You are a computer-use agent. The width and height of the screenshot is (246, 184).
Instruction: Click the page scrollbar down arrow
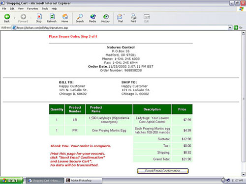[244, 174]
